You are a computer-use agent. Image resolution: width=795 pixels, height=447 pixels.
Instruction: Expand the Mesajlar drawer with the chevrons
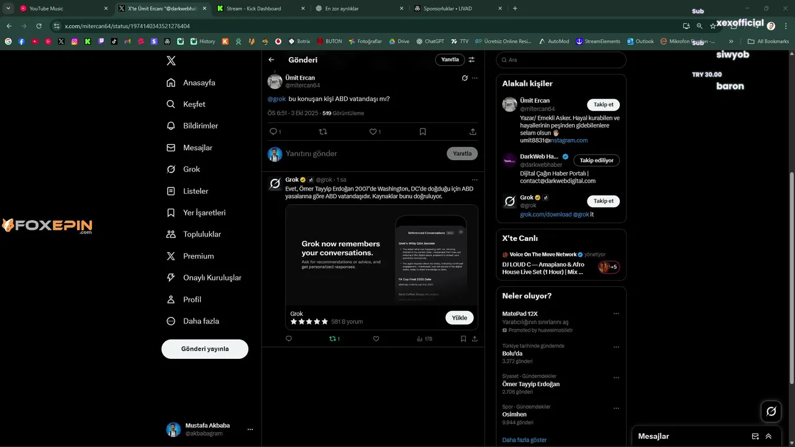click(x=768, y=436)
